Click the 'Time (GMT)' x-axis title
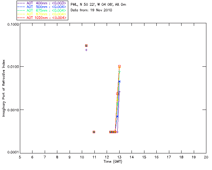212x170 pixels. click(113, 162)
